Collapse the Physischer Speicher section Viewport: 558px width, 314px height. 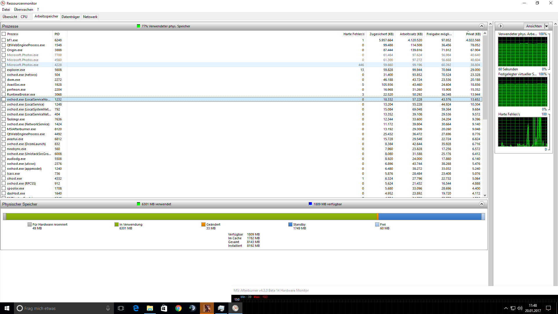[x=482, y=204]
